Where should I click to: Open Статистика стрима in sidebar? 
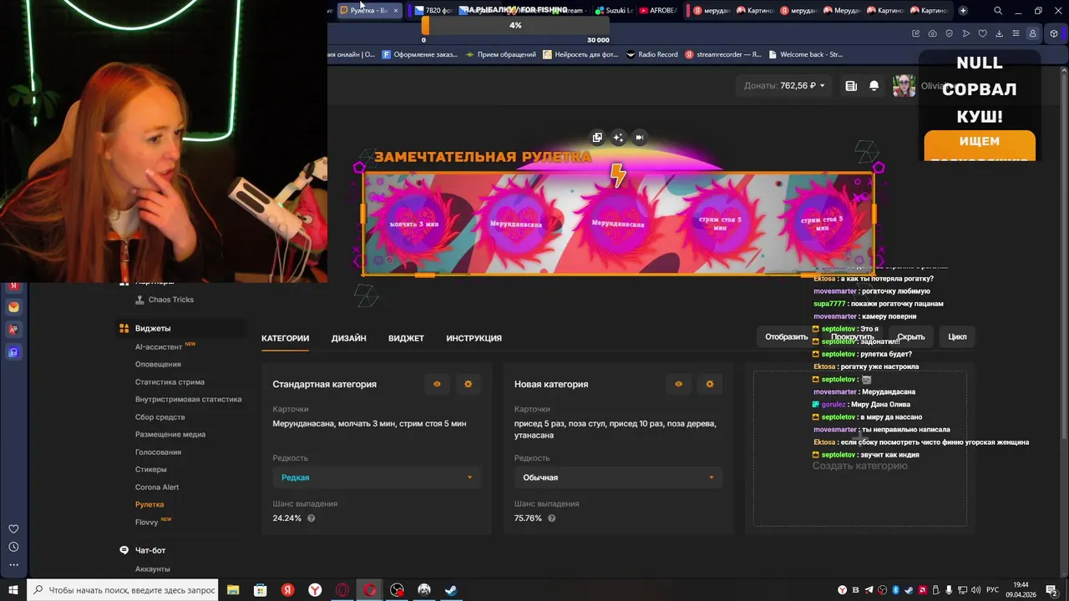pos(170,381)
